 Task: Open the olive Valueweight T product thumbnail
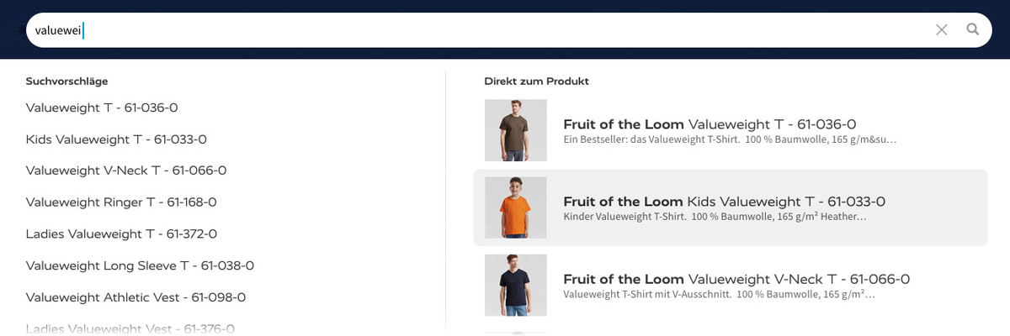pyautogui.click(x=515, y=130)
